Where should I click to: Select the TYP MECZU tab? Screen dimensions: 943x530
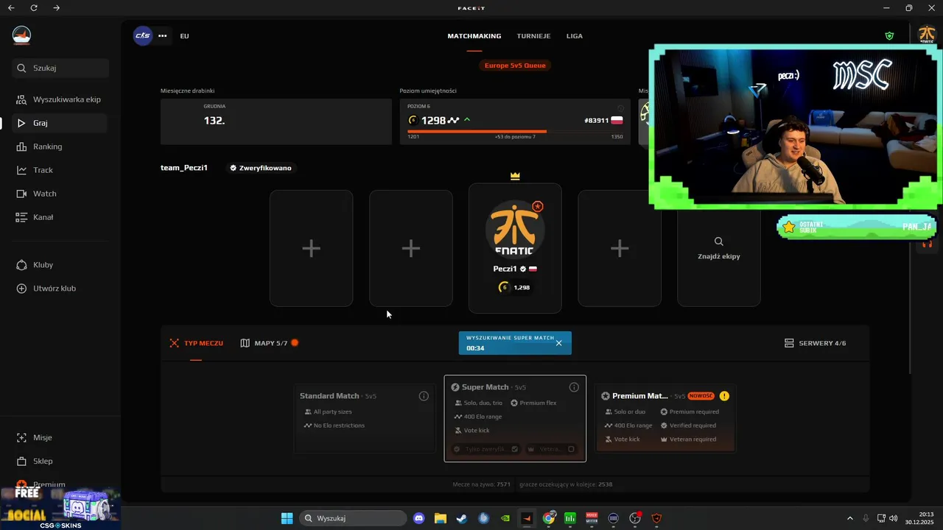(x=197, y=343)
